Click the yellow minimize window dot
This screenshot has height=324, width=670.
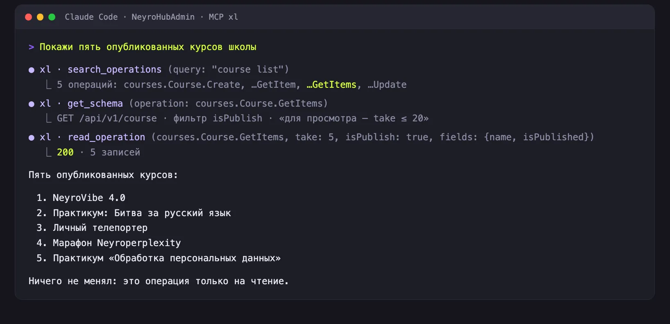pos(40,17)
